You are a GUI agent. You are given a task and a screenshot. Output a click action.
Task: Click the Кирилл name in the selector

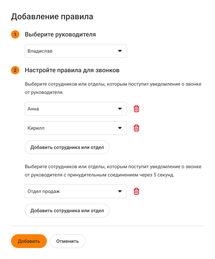click(x=36, y=128)
